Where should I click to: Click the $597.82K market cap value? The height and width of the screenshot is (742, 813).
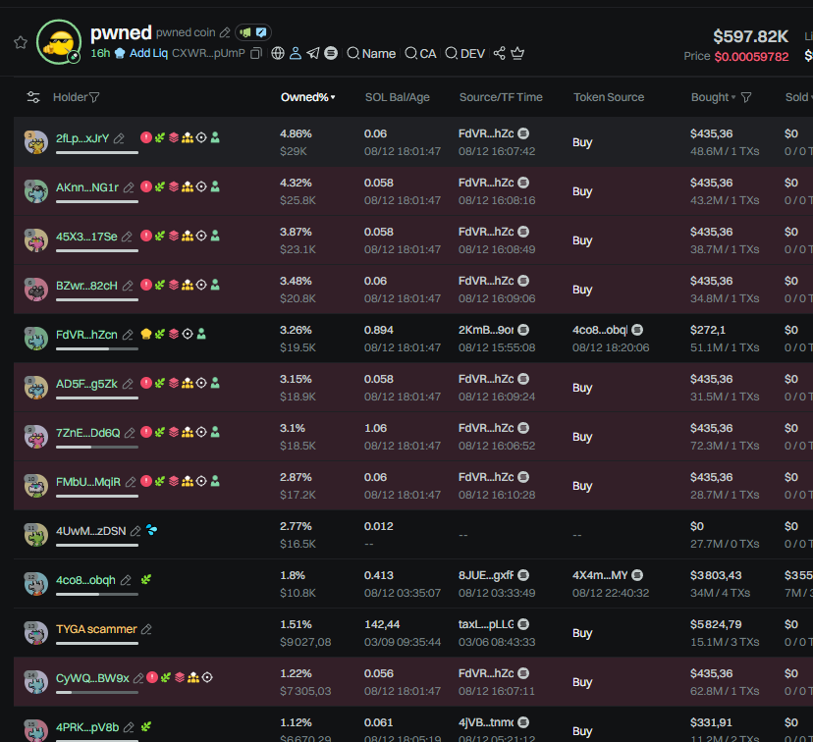[750, 36]
